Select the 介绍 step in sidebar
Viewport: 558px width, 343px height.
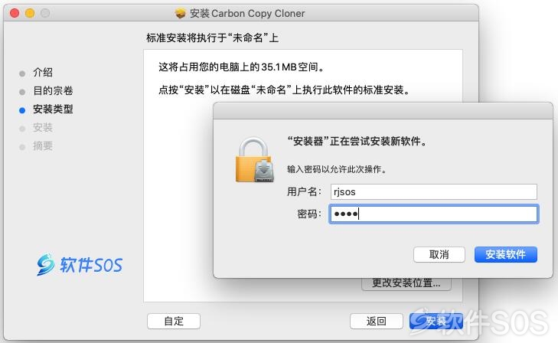click(43, 73)
